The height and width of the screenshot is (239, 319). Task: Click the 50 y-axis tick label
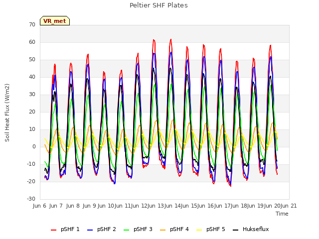32,60
